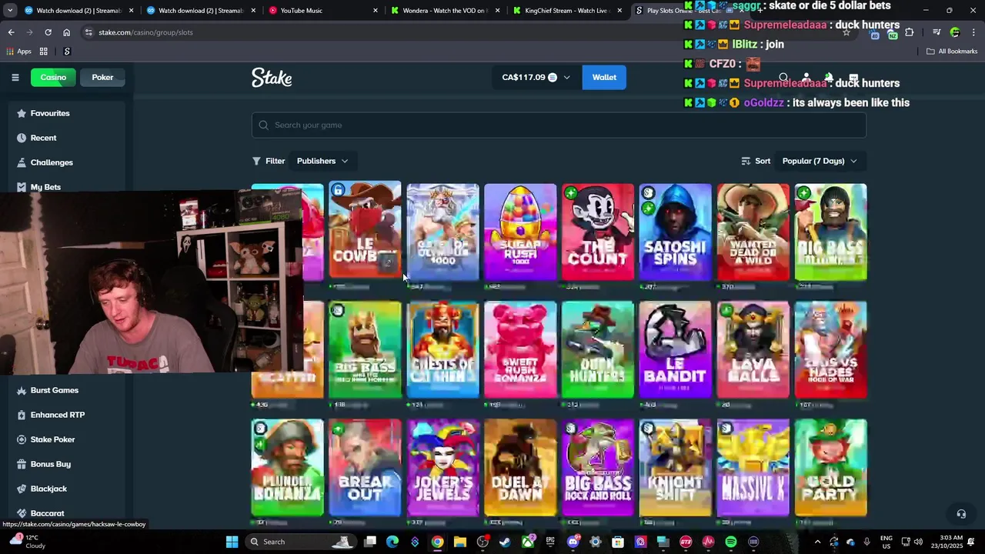Open The Count game thumbnail
The image size is (985, 554).
coord(598,231)
